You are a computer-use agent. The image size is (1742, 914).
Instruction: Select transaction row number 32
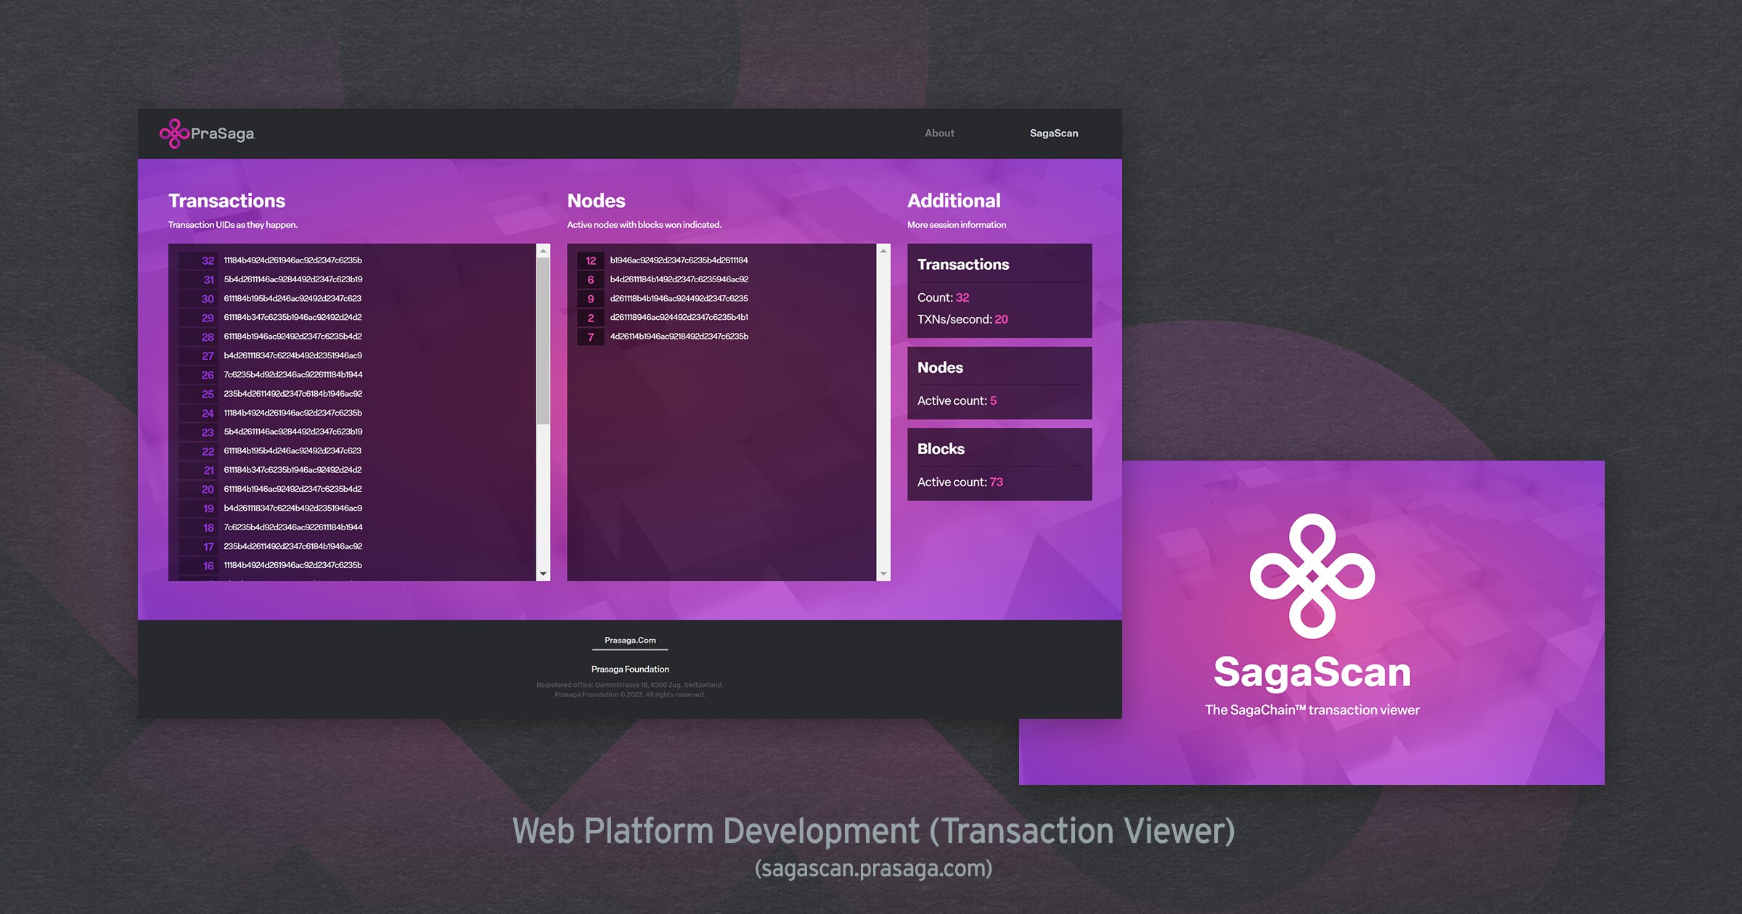(292, 260)
